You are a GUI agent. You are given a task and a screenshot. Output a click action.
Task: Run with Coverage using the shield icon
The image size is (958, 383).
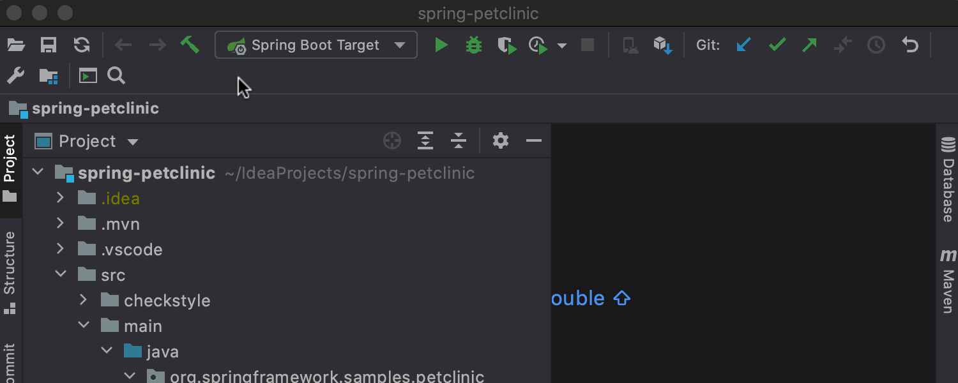(507, 45)
